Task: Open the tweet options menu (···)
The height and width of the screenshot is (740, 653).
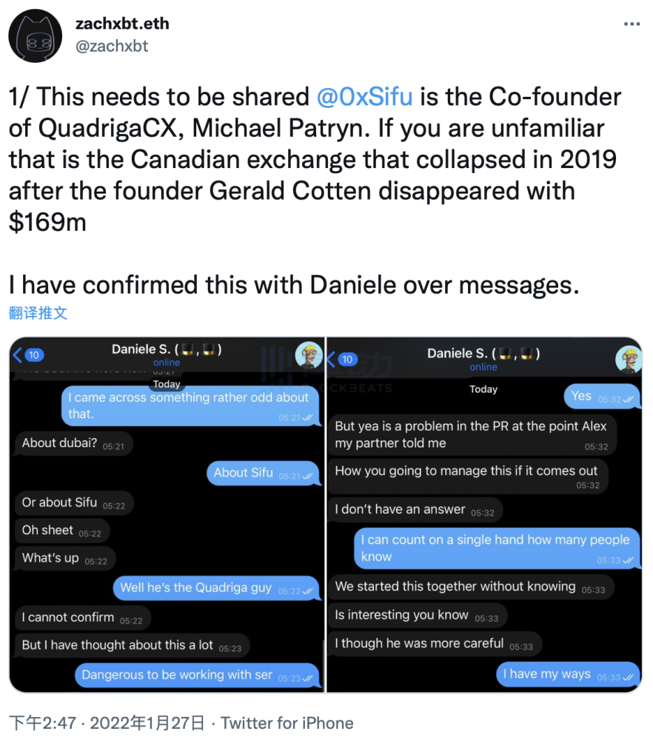Action: coord(631,24)
